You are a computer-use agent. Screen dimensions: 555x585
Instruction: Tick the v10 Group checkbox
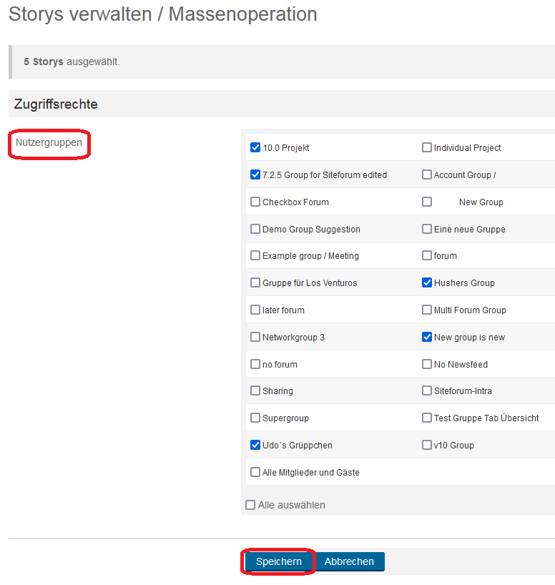pyautogui.click(x=427, y=445)
